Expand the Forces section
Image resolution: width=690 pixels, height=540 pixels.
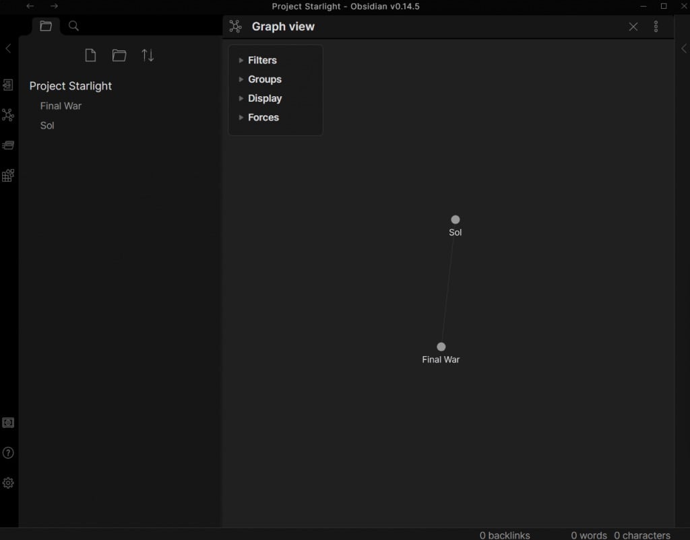(263, 117)
